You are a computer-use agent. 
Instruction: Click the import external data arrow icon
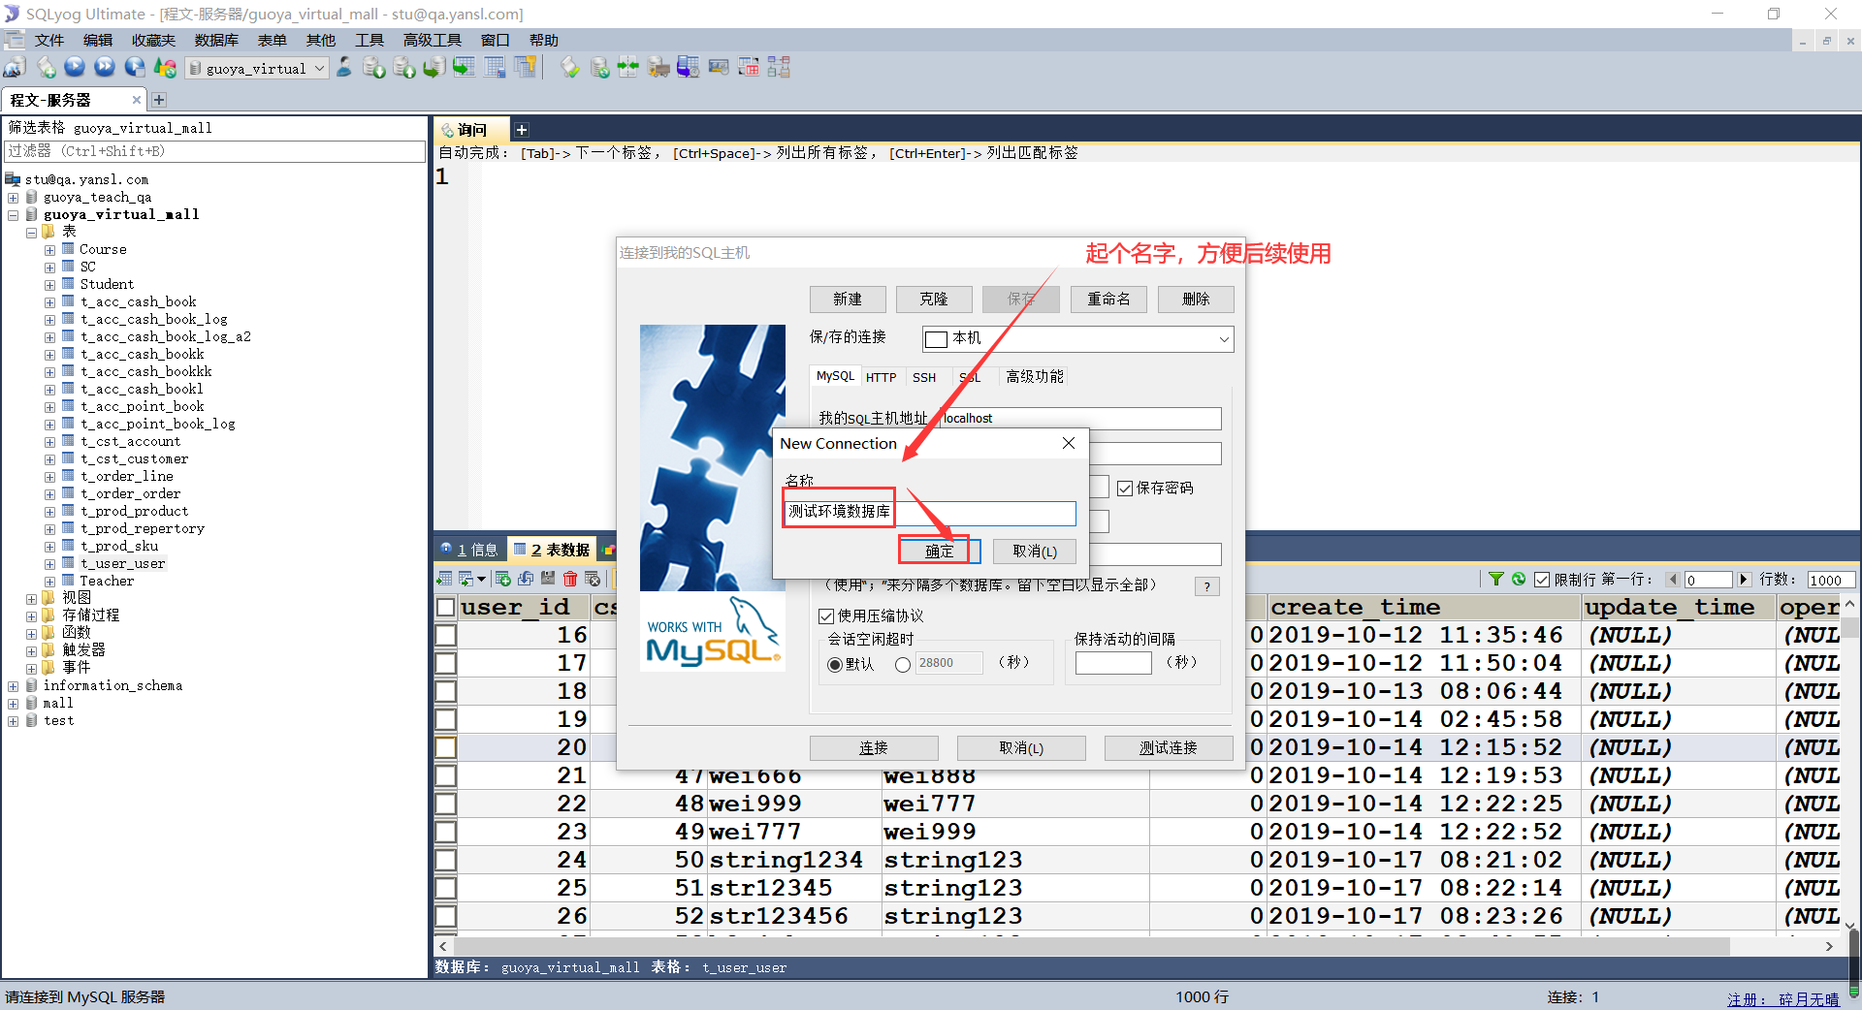pyautogui.click(x=465, y=67)
